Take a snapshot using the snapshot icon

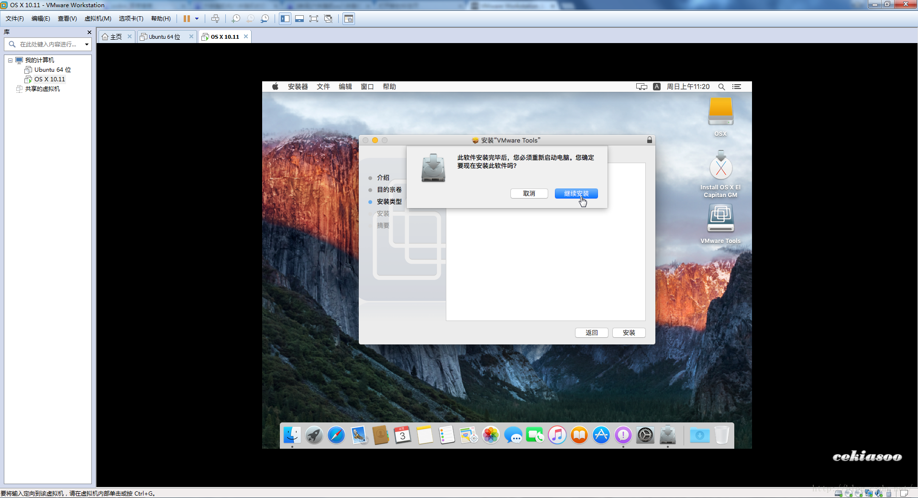tap(236, 19)
